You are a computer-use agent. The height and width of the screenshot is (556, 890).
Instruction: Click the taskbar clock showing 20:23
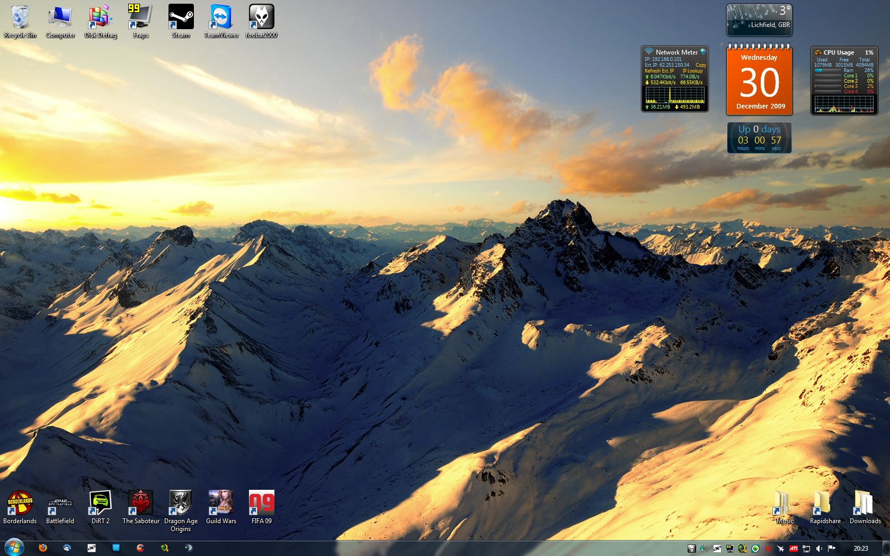tap(860, 549)
